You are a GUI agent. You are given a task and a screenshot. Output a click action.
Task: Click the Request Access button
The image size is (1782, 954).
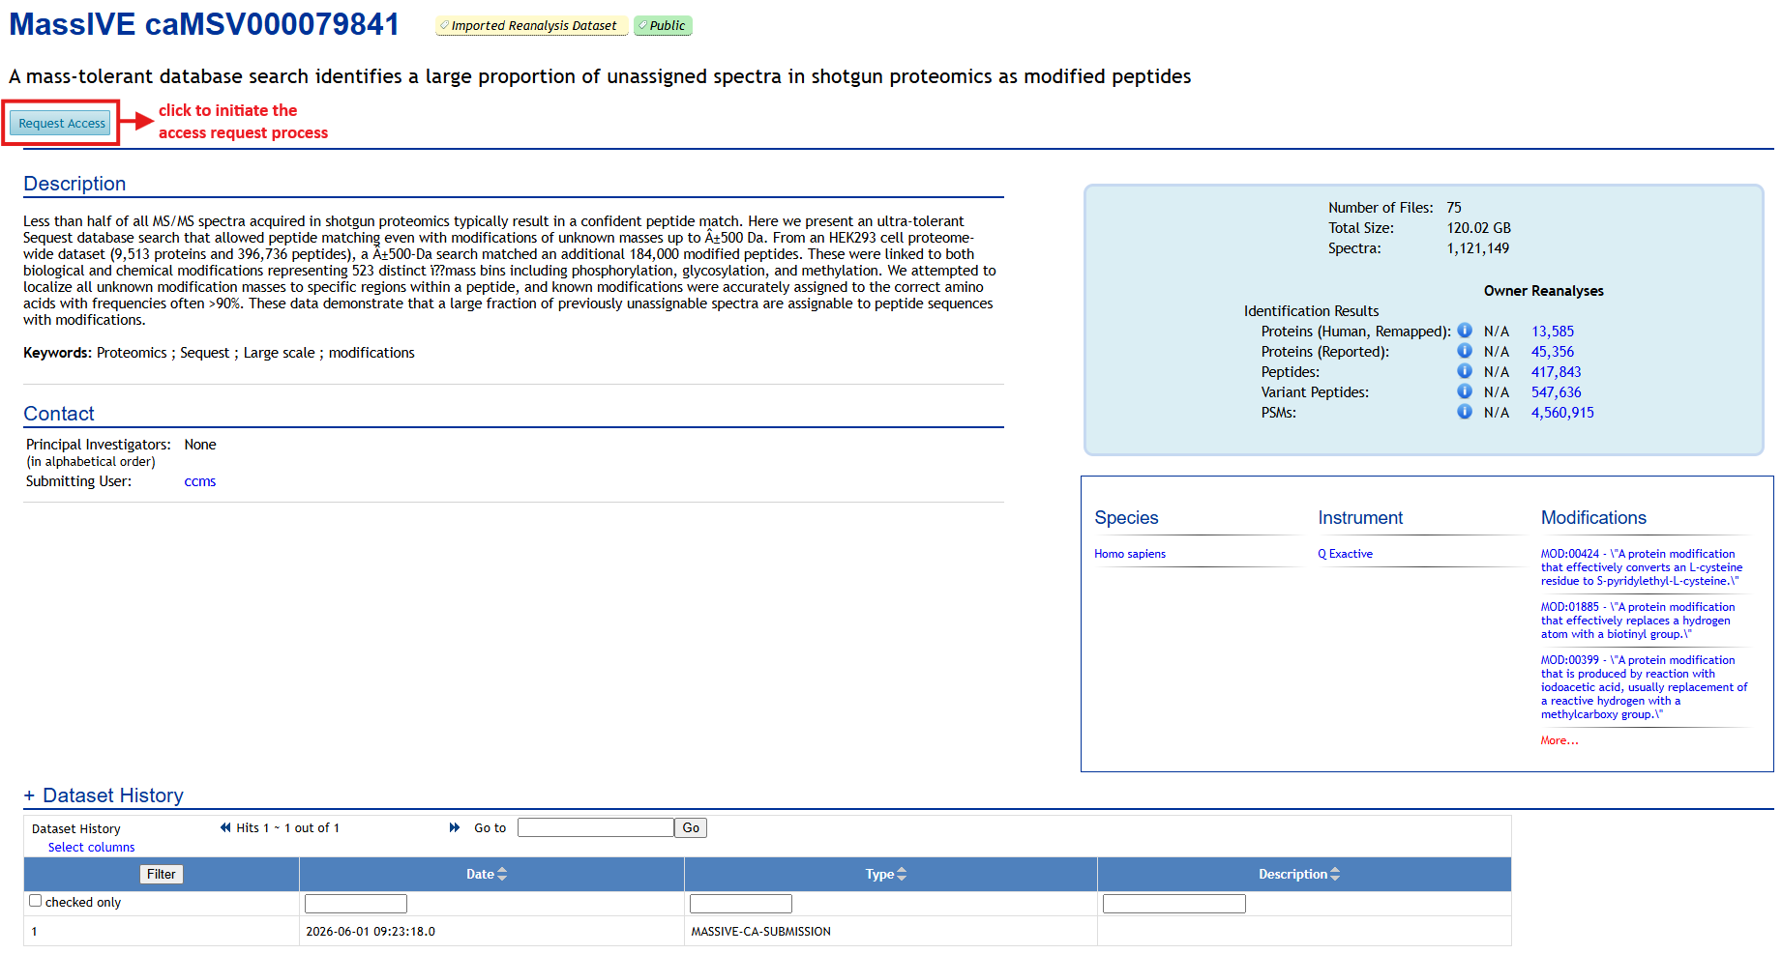[60, 123]
